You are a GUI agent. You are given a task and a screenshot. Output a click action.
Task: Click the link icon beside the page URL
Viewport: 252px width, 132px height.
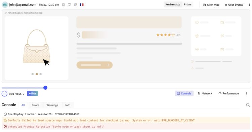tap(6, 13)
